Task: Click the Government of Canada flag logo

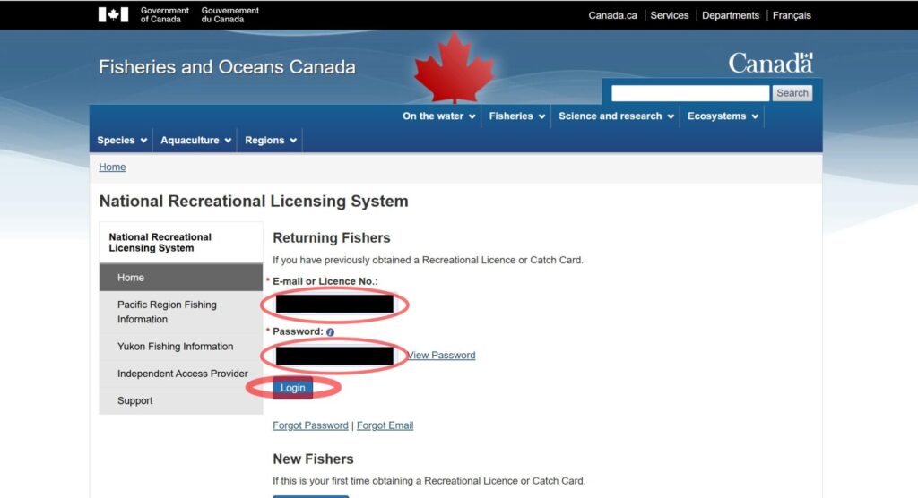Action: point(113,14)
